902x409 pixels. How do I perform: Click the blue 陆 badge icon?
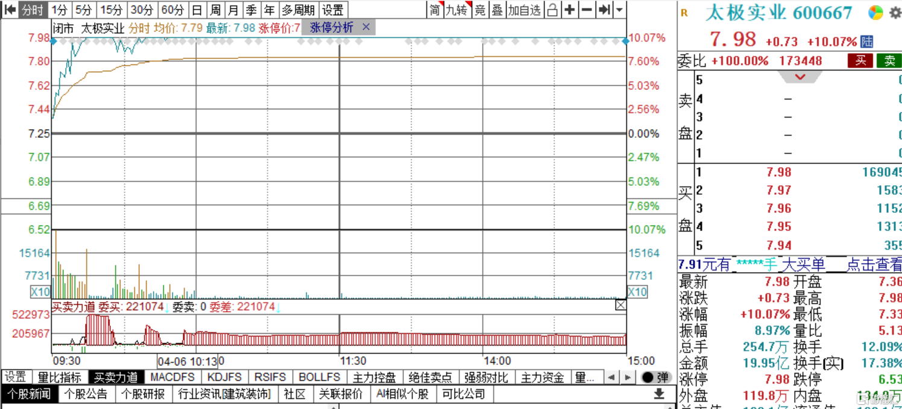[867, 42]
